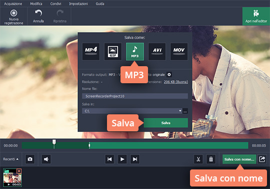Click the Ripristina redo button
Viewport: 270px width, 189px height.
click(60, 17)
